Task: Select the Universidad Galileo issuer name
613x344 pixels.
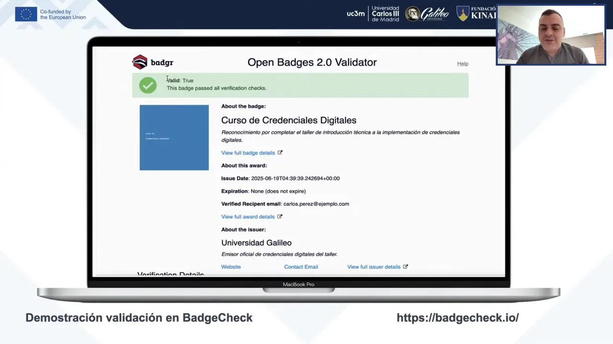Action: click(x=256, y=243)
